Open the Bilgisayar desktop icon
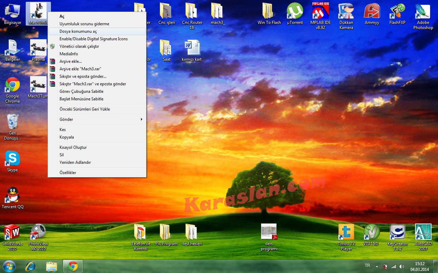Image resolution: width=438 pixels, height=273 pixels. [13, 14]
